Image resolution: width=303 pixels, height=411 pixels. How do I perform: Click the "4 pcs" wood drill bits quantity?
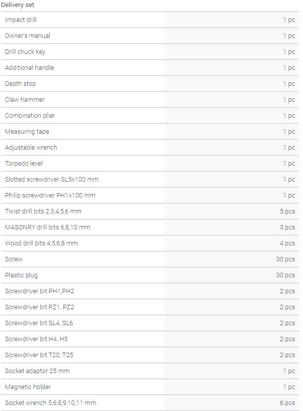coord(287,243)
